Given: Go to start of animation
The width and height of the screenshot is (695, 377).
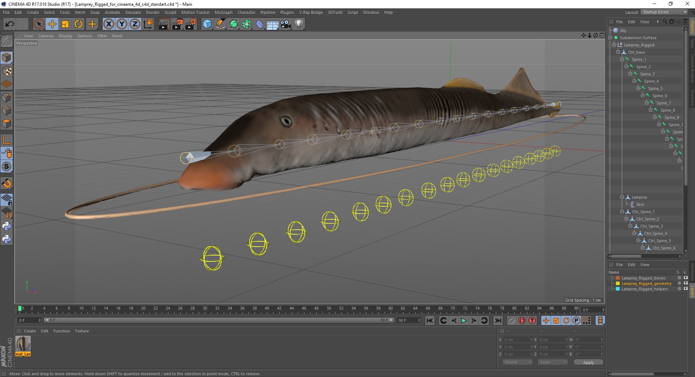Looking at the screenshot, I should click(430, 320).
